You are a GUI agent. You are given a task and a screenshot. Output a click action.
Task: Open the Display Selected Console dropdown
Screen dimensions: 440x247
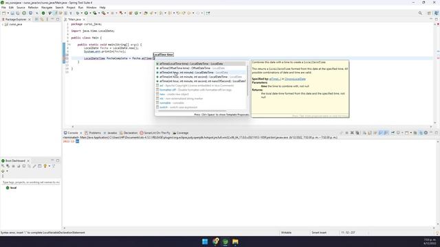(x=401, y=132)
